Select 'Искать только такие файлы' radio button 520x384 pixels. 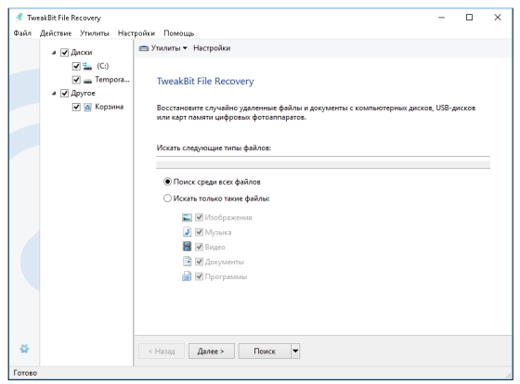pos(167,198)
